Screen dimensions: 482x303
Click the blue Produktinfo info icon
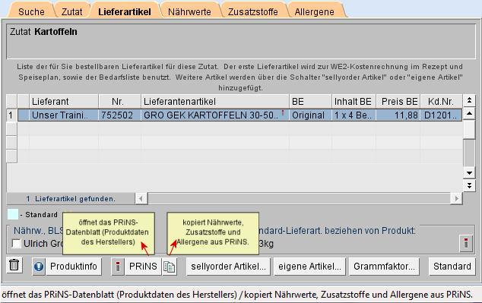click(39, 267)
